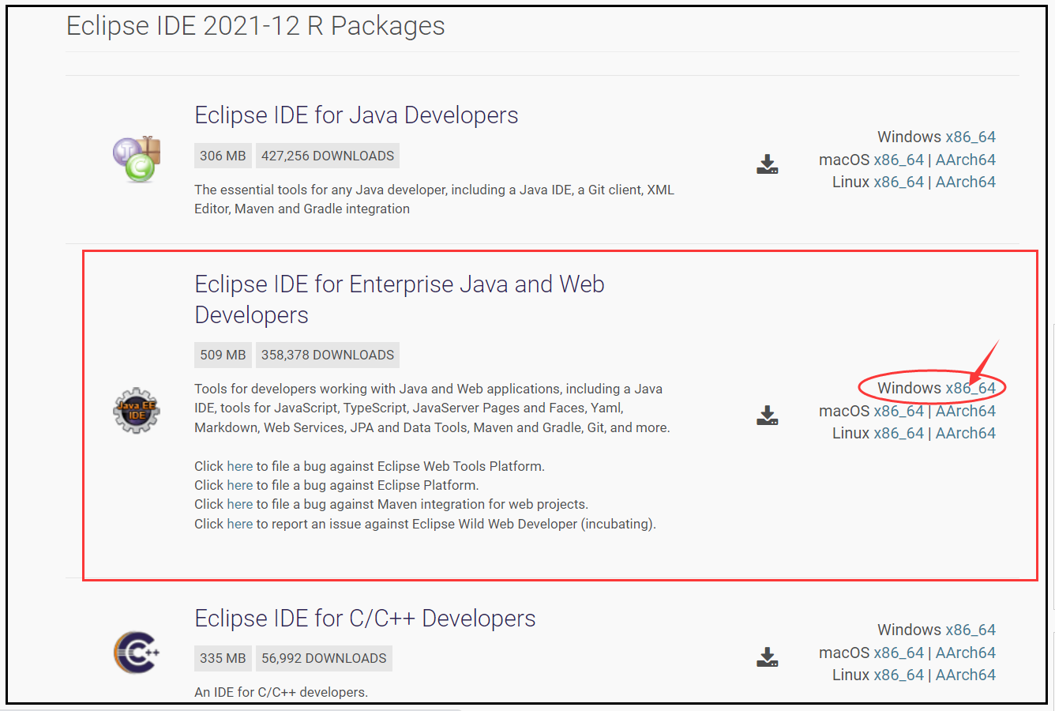The height and width of the screenshot is (711, 1055).
Task: Download Linux x86_64 for Java Developers
Action: coord(899,182)
